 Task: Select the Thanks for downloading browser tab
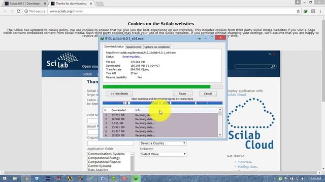coord(71,4)
